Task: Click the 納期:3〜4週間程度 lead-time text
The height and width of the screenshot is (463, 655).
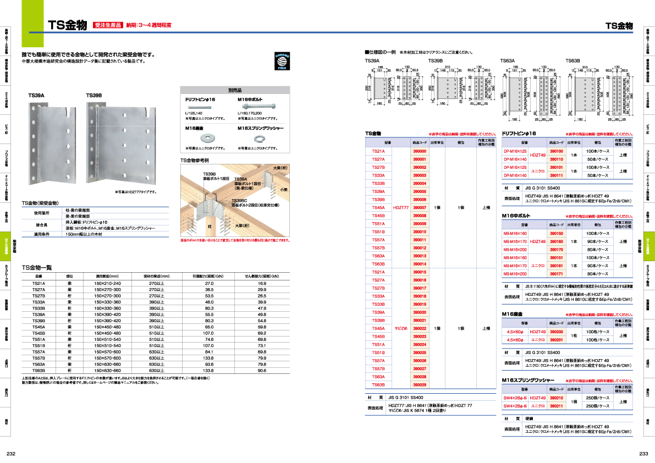Action: [x=148, y=25]
